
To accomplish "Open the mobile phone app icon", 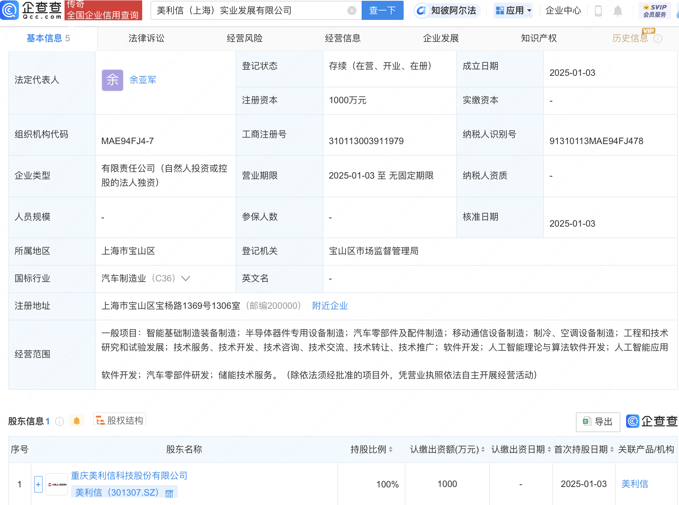I will coord(598,11).
